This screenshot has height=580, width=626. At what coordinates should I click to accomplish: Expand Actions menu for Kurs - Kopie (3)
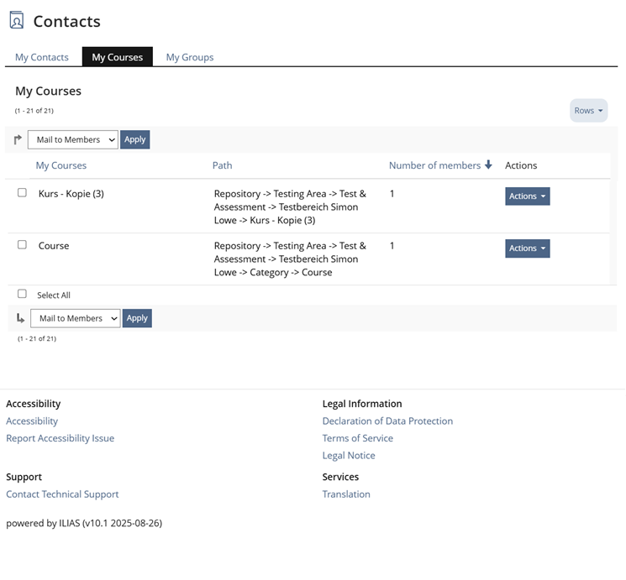[527, 196]
